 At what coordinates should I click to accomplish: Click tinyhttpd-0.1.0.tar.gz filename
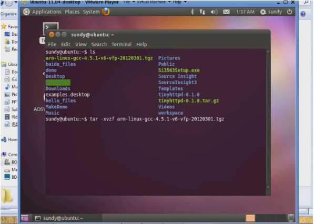188,100
